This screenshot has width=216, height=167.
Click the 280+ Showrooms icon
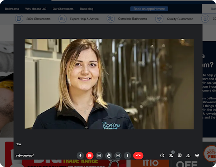[x=19, y=19]
